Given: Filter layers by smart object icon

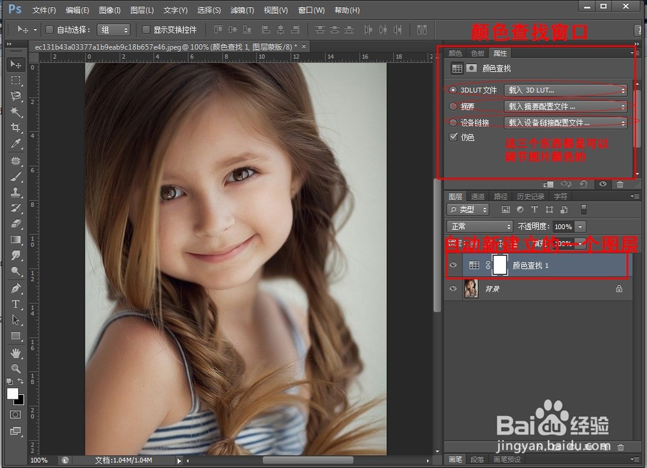Looking at the screenshot, I should [x=564, y=210].
